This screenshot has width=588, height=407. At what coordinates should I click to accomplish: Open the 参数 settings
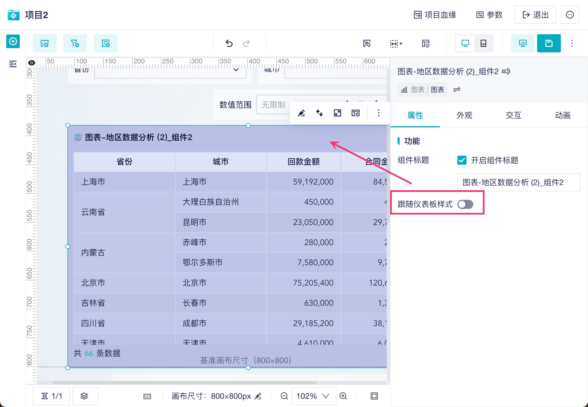tap(489, 15)
